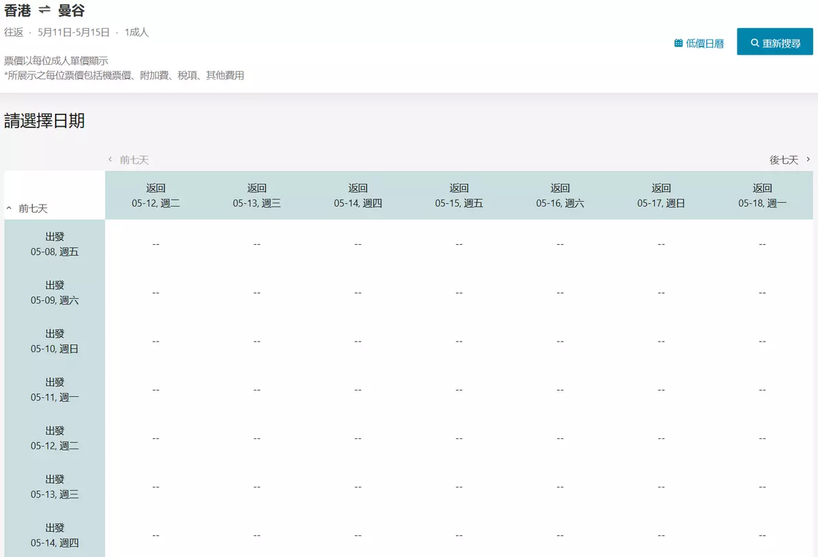Click 前七天 with up chevron beside departure dates
This screenshot has width=818, height=557.
27,208
